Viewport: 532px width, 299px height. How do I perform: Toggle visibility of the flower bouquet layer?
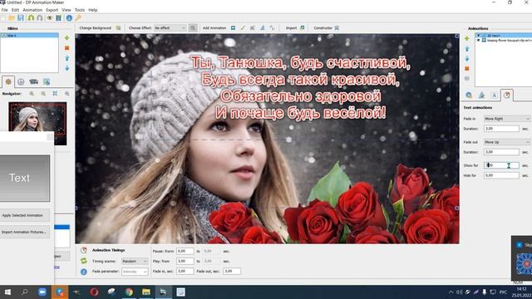[x=479, y=40]
